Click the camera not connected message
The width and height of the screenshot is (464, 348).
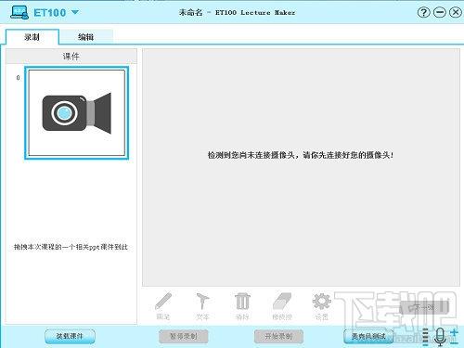click(301, 155)
